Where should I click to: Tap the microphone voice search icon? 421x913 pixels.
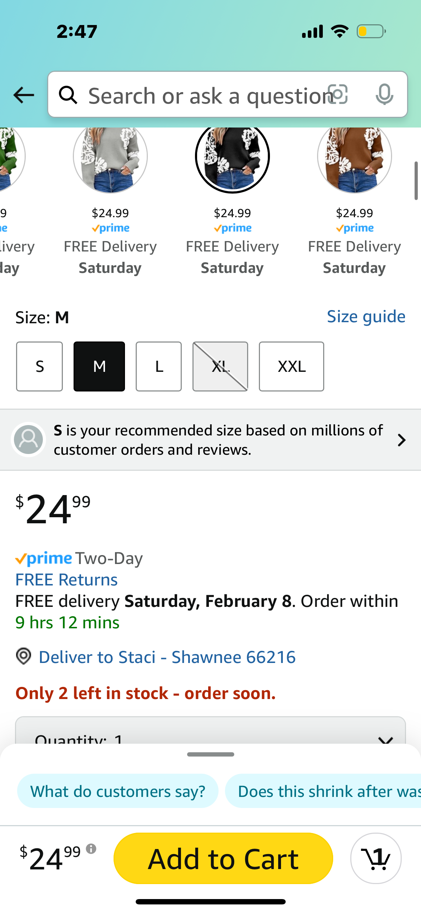384,95
